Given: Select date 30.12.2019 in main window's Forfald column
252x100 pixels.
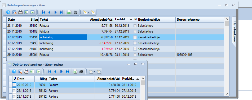Looking at the screenshot, I should [x=123, y=25].
